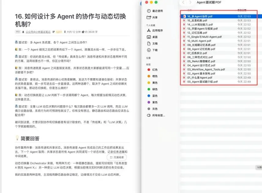Open the 公众号@小林面试笔记 author link
This screenshot has height=193, width=262.
[x=38, y=32]
